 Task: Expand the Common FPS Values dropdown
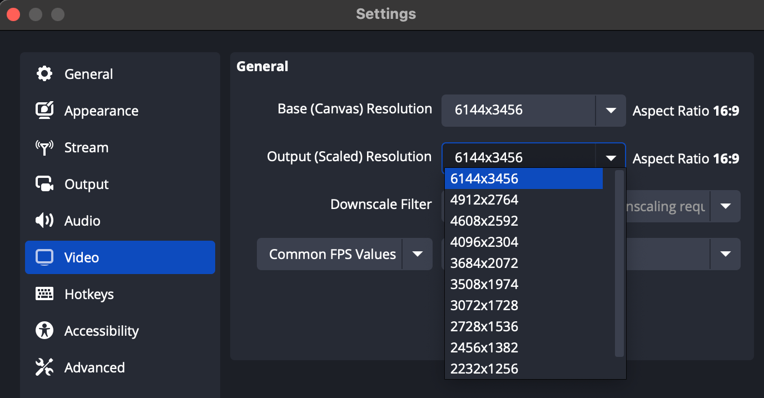click(x=417, y=254)
